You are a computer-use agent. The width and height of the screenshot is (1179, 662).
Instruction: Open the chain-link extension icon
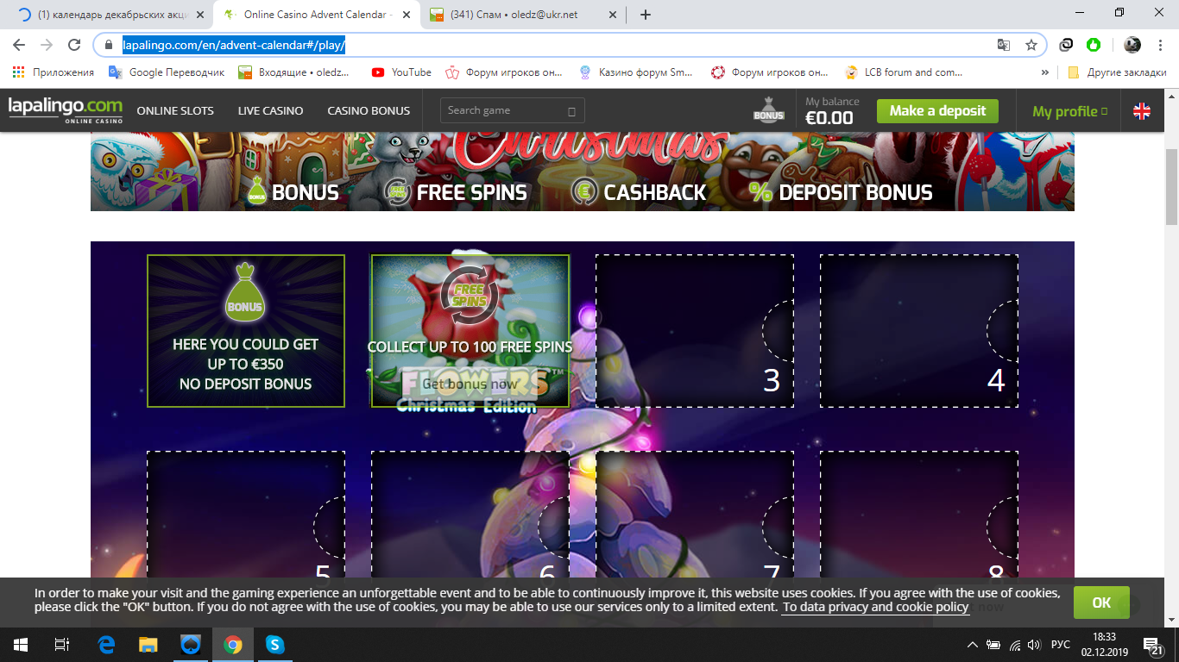1067,45
